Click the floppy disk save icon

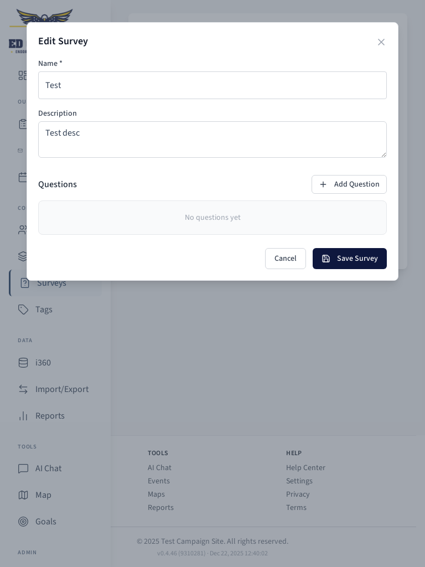[326, 259]
